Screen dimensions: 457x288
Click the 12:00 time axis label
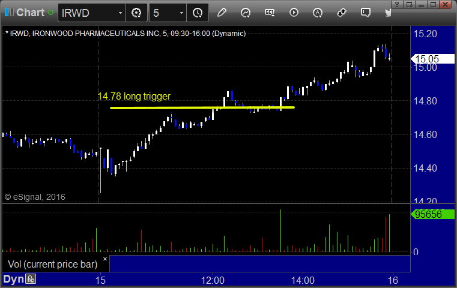click(213, 280)
